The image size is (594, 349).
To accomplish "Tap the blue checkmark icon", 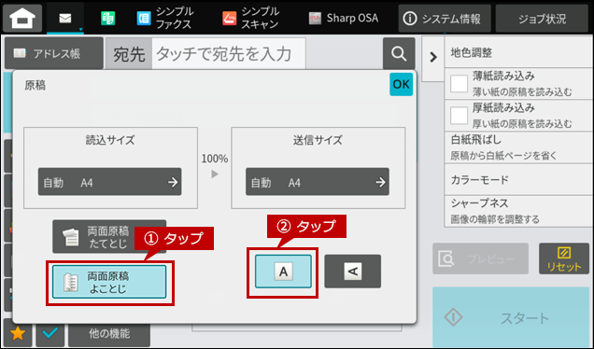I will pyautogui.click(x=50, y=333).
